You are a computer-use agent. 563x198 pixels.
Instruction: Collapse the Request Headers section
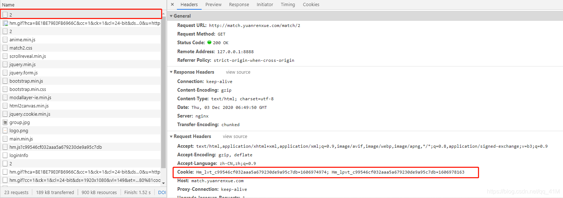point(171,136)
